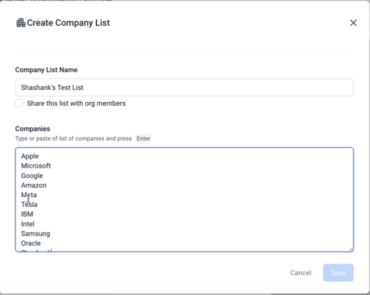
Task: Click the Microsoft entry in the companies box
Action: click(36, 166)
